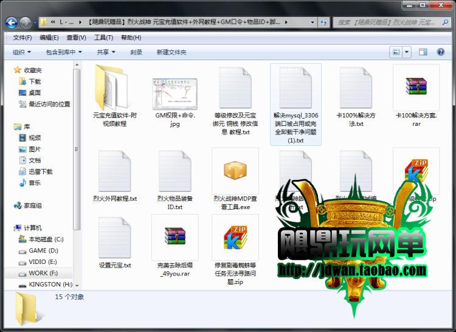Open the view options dropdown arrow
Image resolution: width=456 pixels, height=332 pixels.
(407, 52)
